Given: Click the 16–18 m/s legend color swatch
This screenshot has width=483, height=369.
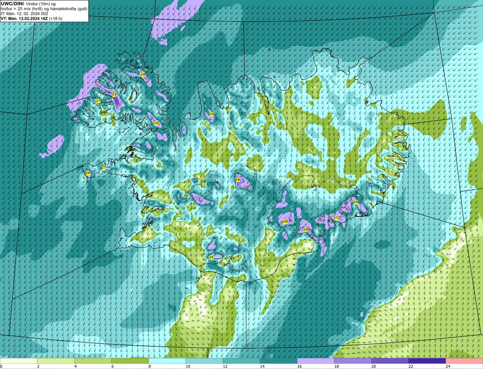Looking at the screenshot, I should 316,361.
